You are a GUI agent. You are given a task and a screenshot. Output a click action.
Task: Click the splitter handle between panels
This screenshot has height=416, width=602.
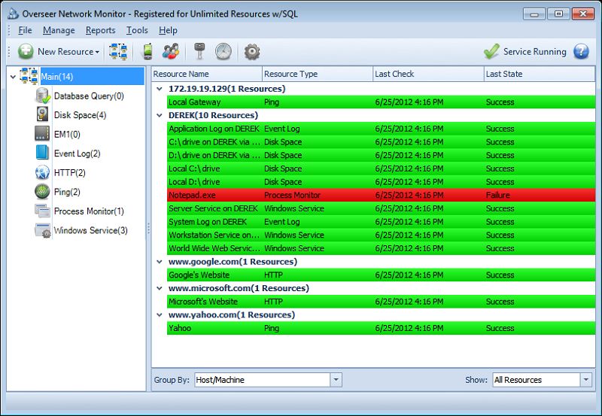(x=148, y=229)
